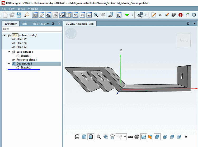This screenshot has height=147, width=198.
Task: Select Sketch 2 in history tree
Action: [26, 68]
